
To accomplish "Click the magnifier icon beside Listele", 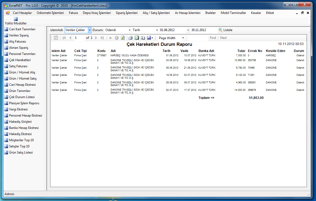I will 221,30.
